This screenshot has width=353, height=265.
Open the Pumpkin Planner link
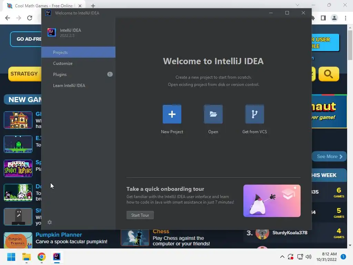tap(59, 235)
